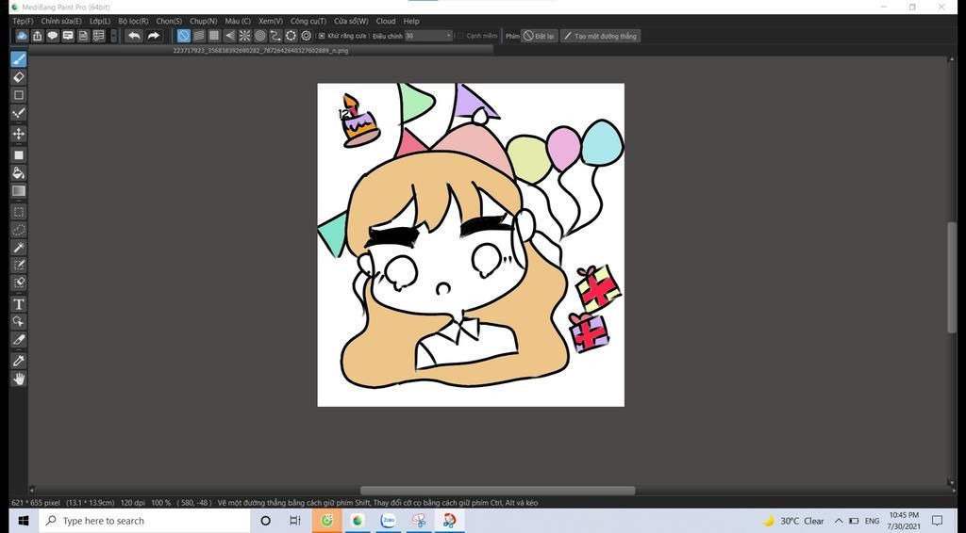Open the Cửa sổ(W) menu
966x533 pixels.
point(351,21)
